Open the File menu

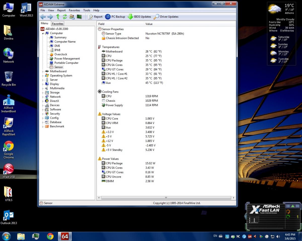pyautogui.click(x=43, y=10)
